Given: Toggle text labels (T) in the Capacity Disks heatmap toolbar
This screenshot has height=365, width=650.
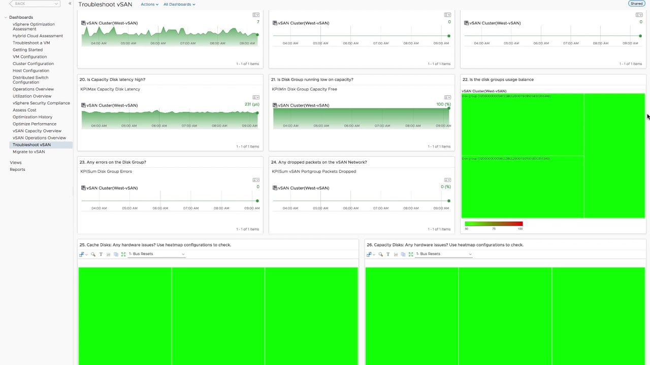Looking at the screenshot, I should coord(388,254).
